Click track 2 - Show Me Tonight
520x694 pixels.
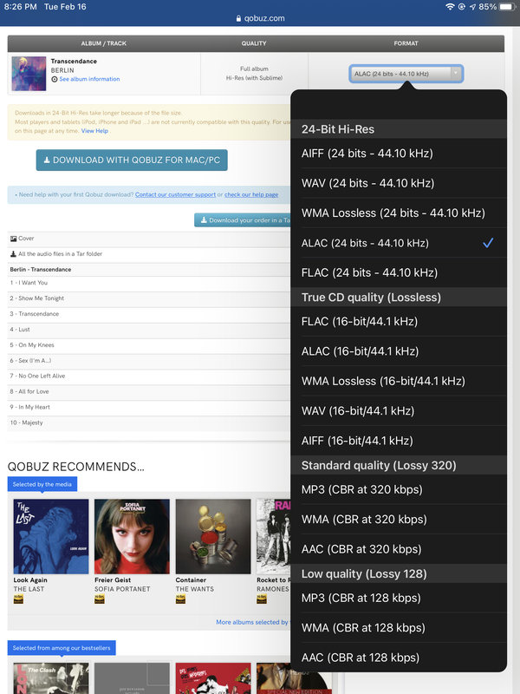pyautogui.click(x=149, y=298)
